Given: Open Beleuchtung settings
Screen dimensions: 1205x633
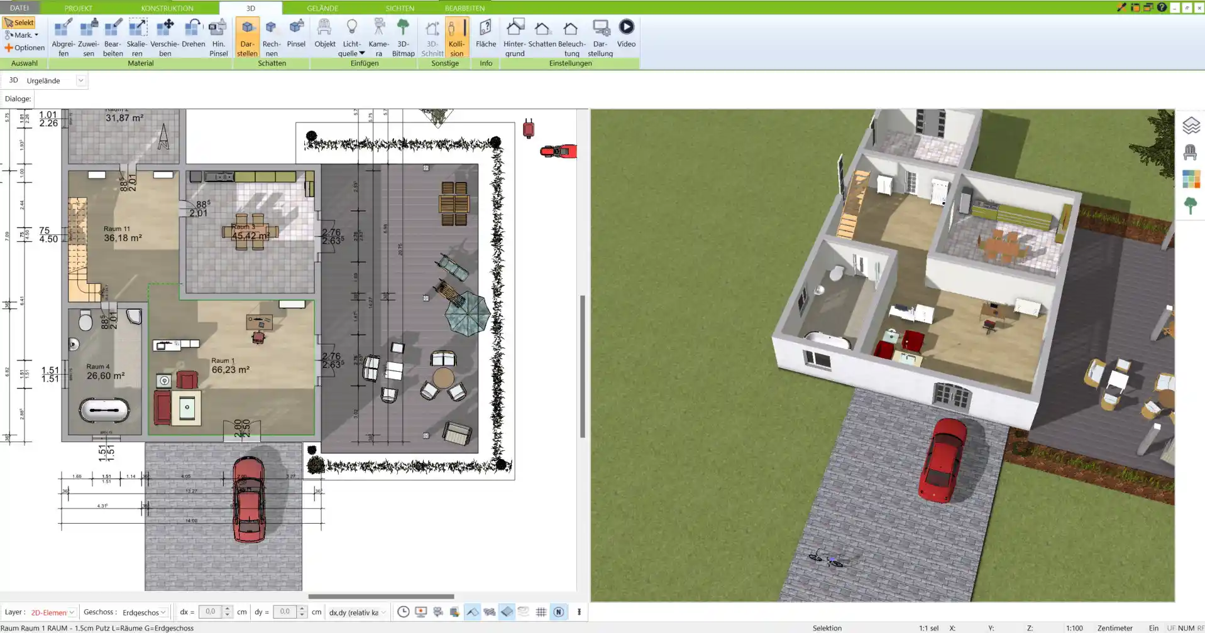Looking at the screenshot, I should click(x=571, y=37).
